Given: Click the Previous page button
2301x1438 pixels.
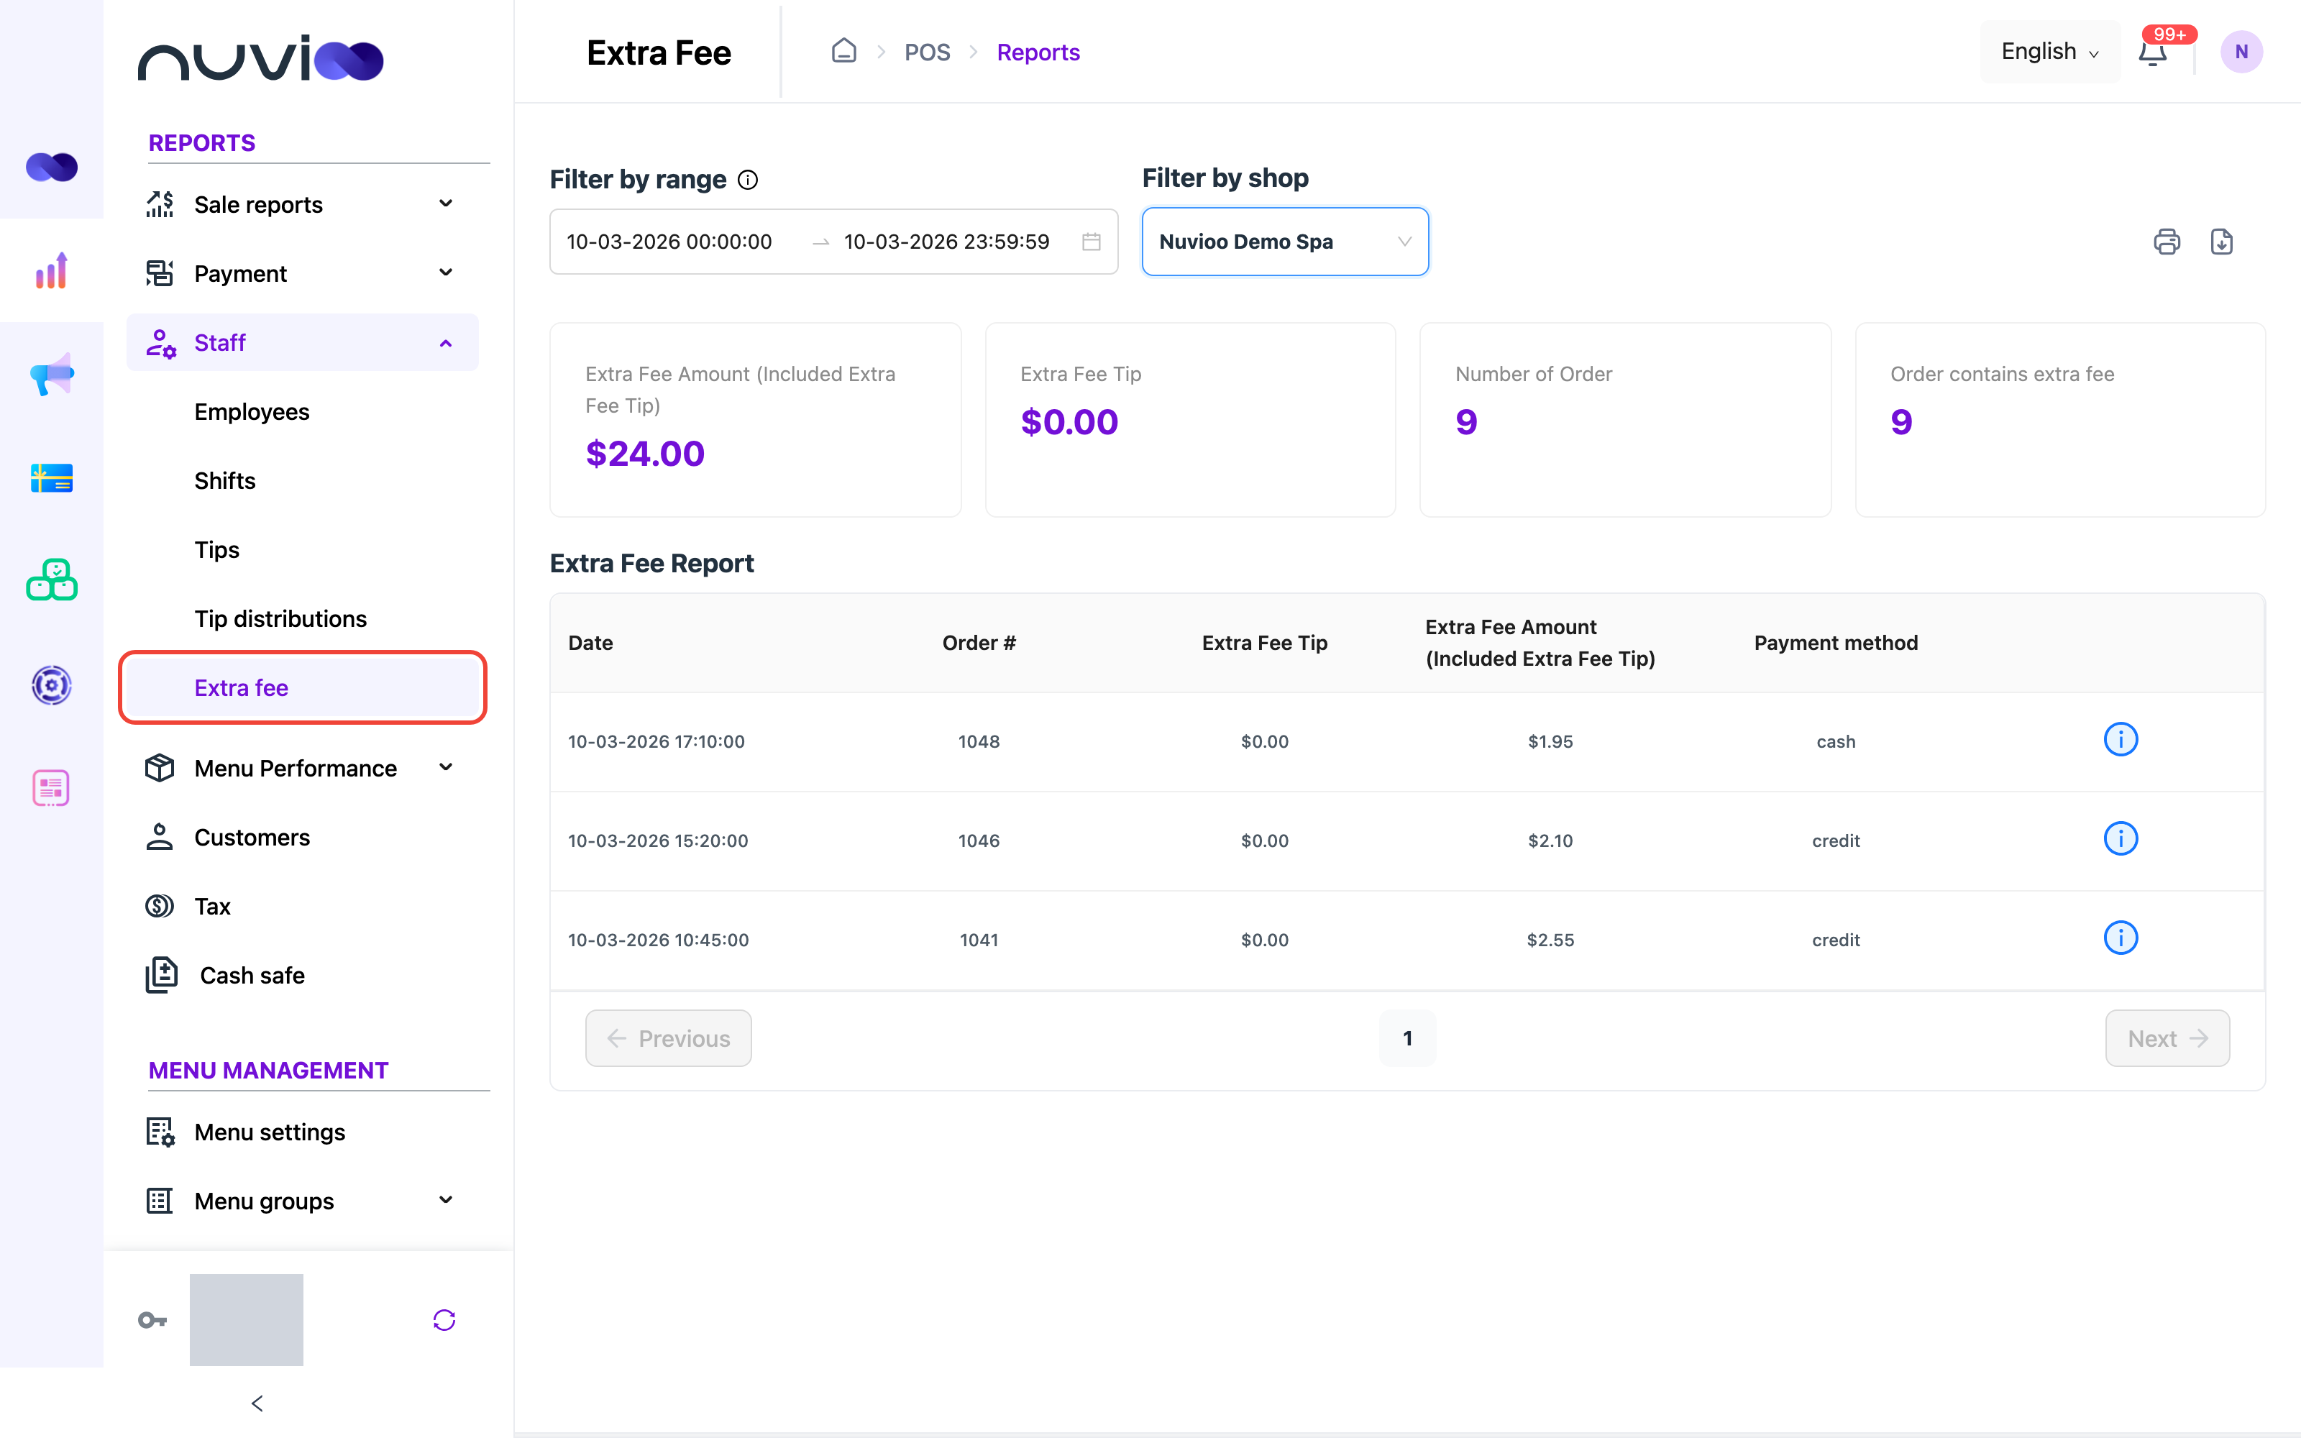Looking at the screenshot, I should (x=669, y=1038).
